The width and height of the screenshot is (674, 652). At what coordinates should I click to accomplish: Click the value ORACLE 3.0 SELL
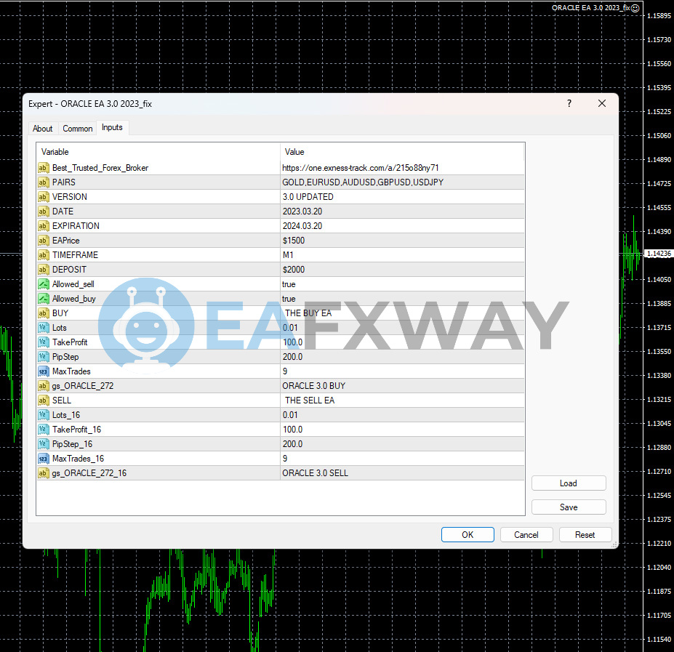point(315,473)
